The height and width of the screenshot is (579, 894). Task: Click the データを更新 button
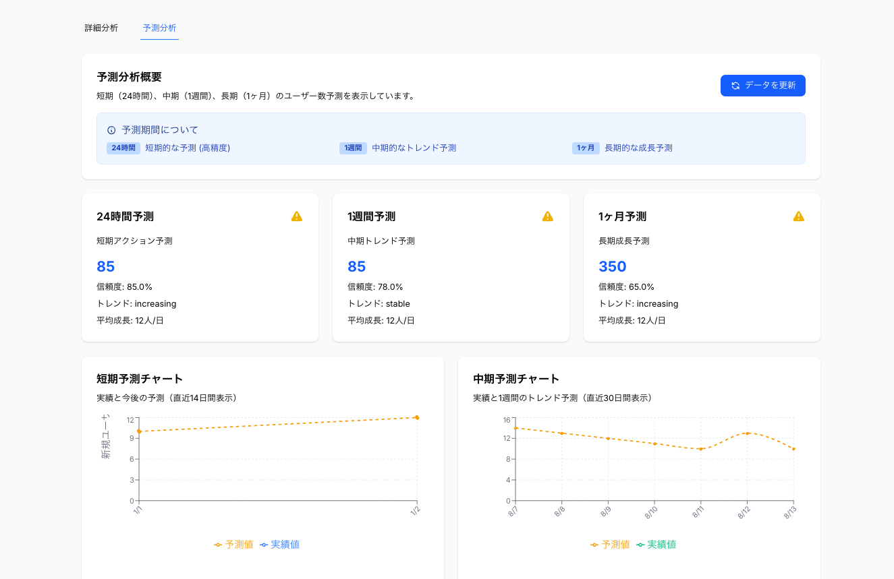(x=763, y=86)
